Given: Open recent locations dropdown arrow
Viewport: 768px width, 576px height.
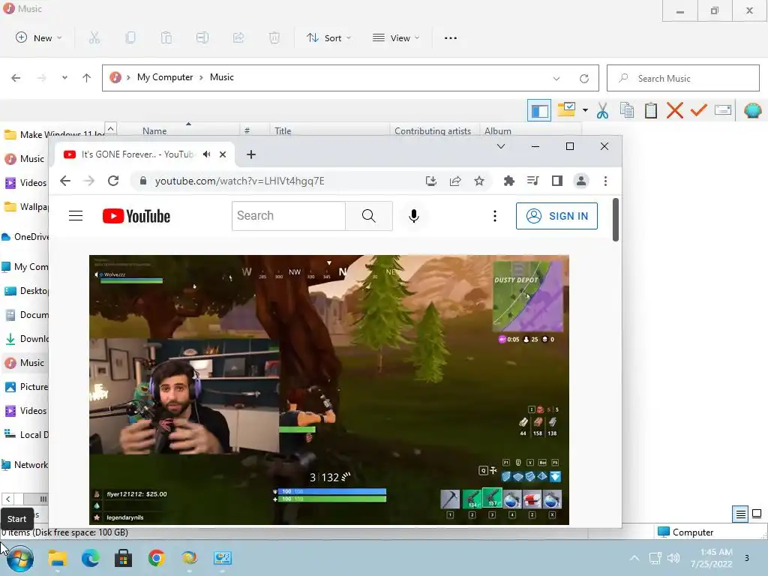Looking at the screenshot, I should (x=64, y=78).
